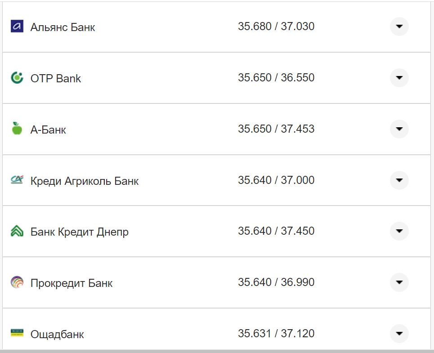Click the green apple А-Банк icon
The width and height of the screenshot is (434, 353).
point(16,129)
